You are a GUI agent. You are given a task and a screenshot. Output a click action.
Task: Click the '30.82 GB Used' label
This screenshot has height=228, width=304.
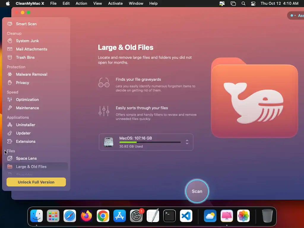click(131, 146)
